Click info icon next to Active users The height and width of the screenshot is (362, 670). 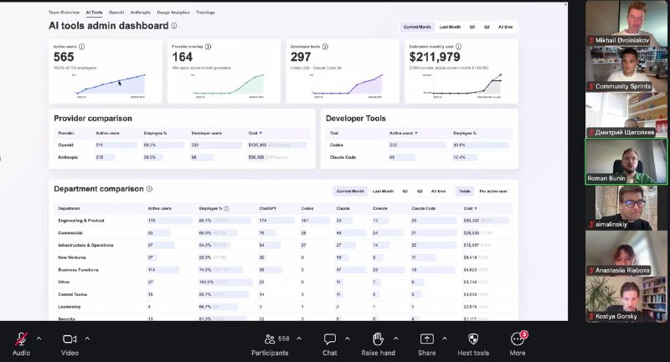pos(81,47)
